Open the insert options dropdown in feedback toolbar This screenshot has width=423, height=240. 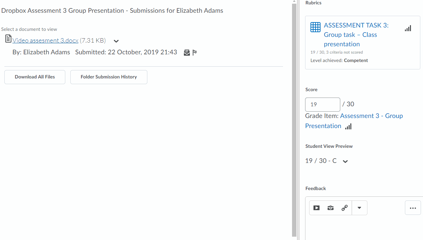[x=359, y=208]
